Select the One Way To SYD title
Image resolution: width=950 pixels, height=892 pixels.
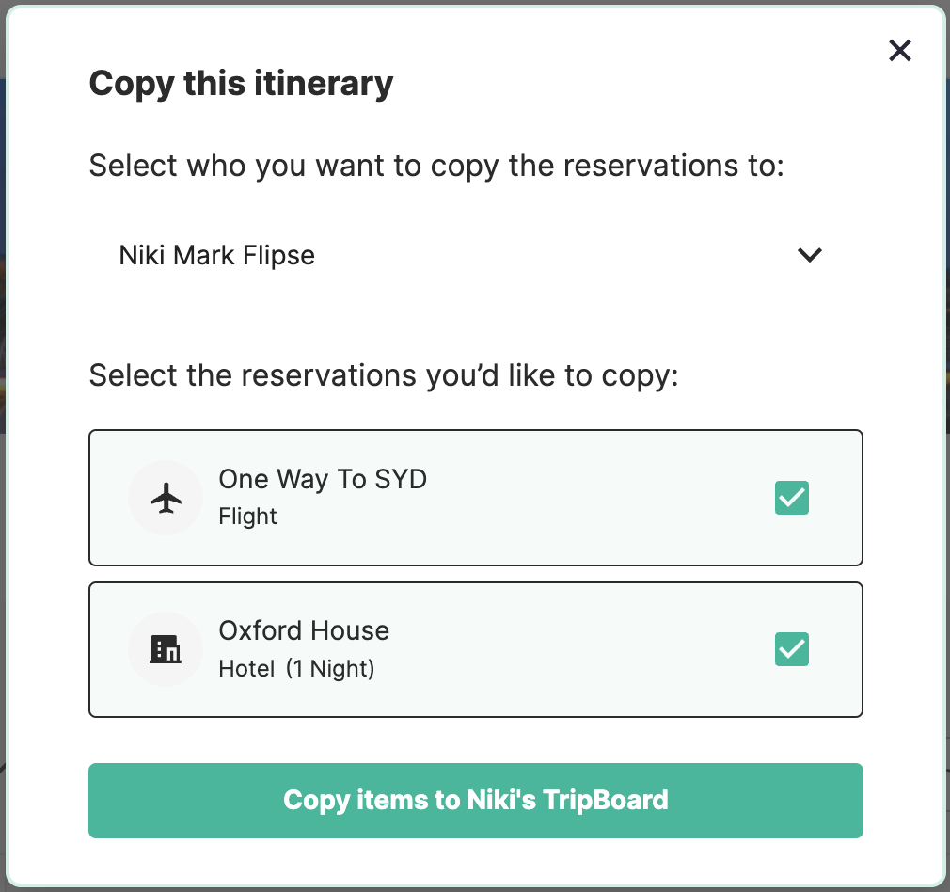point(323,479)
